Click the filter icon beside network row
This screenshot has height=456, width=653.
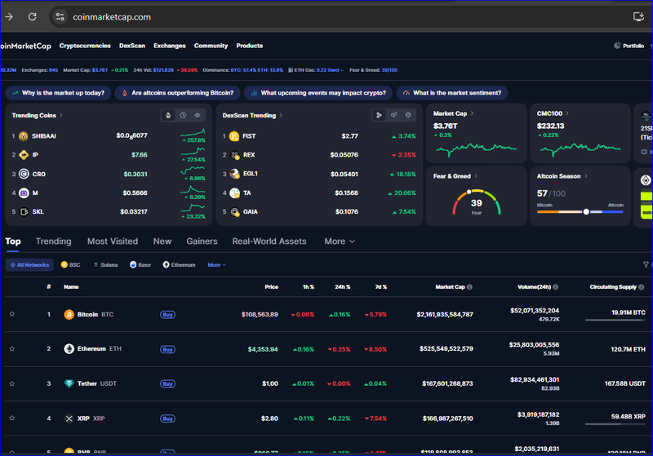[x=646, y=264]
